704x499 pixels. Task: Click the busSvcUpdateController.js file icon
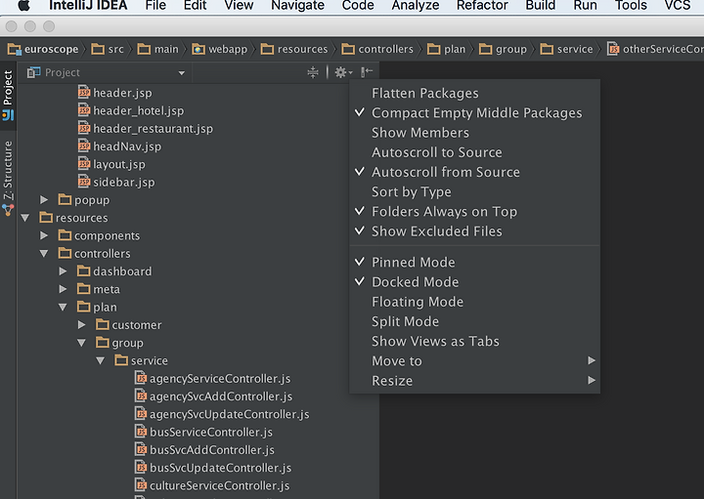(x=141, y=468)
